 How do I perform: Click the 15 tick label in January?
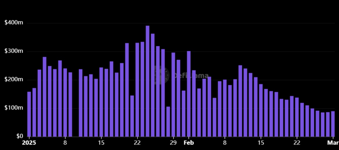pyautogui.click(x=101, y=142)
